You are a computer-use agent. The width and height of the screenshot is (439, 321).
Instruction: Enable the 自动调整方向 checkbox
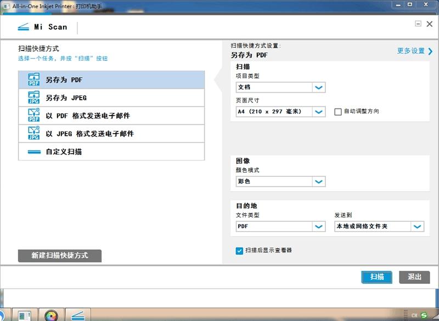coord(339,112)
